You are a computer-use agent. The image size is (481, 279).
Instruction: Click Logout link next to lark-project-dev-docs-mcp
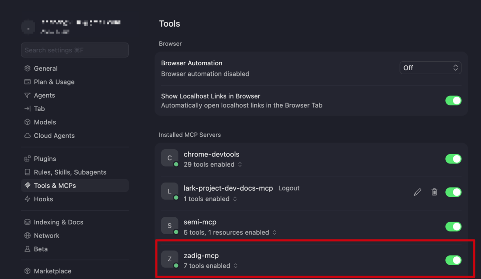[x=289, y=188]
